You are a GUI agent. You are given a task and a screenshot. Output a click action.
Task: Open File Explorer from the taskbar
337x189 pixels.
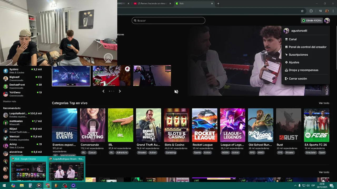[22, 186]
